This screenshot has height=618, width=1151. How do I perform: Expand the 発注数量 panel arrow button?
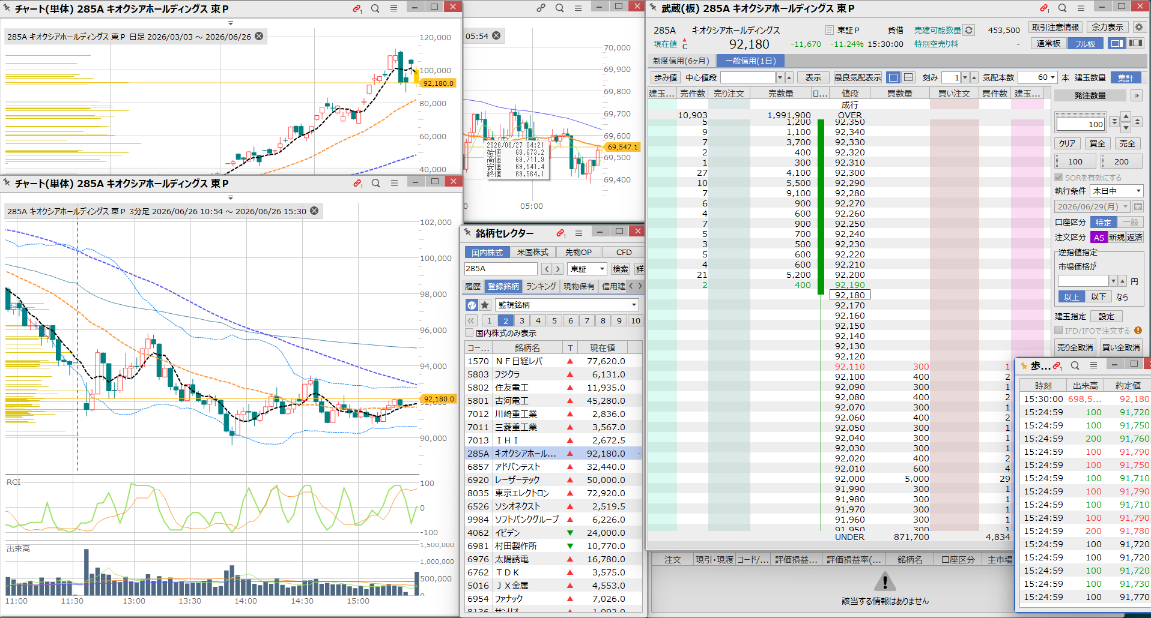[x=1136, y=95]
